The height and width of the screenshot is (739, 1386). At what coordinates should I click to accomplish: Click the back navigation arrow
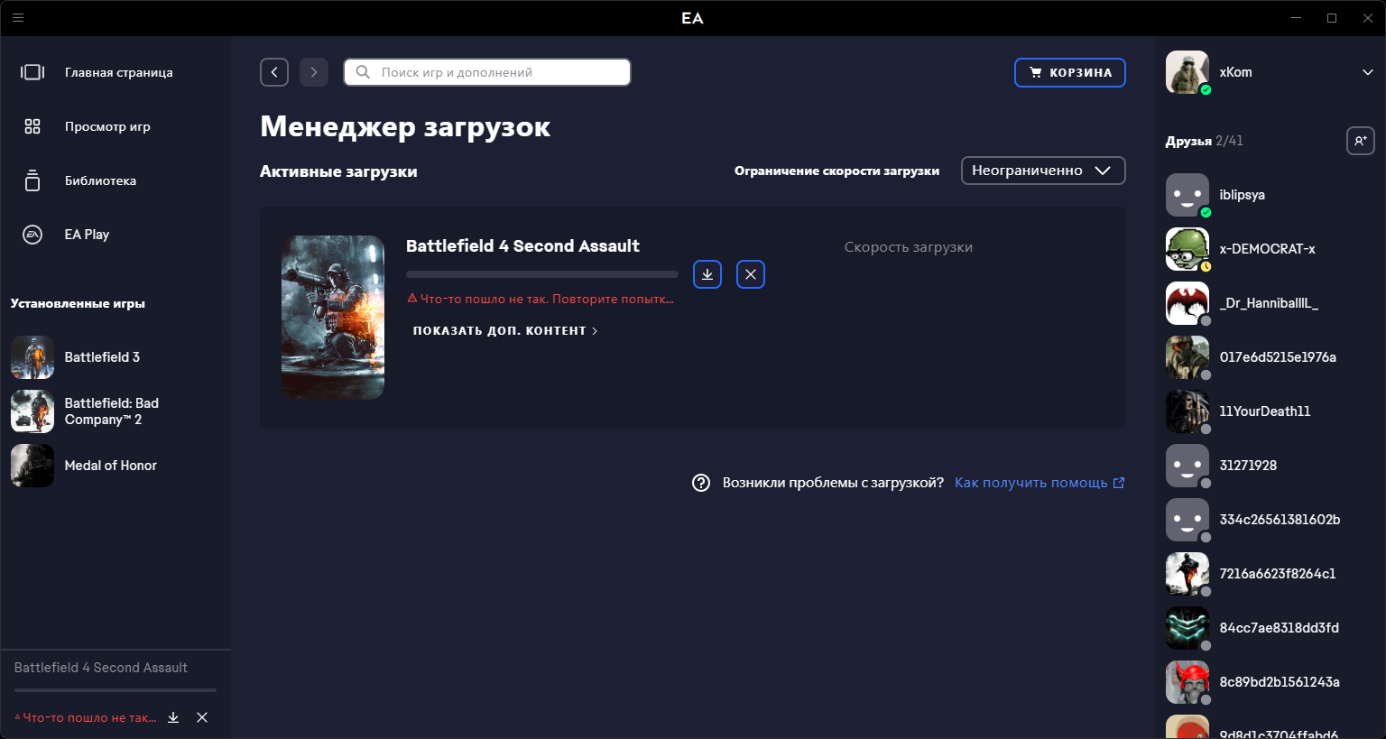[x=274, y=72]
